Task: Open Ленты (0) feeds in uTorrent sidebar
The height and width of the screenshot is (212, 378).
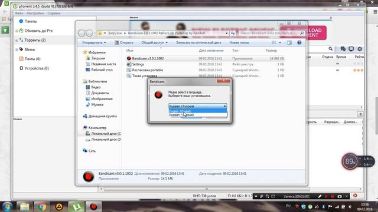Action: (x=32, y=59)
